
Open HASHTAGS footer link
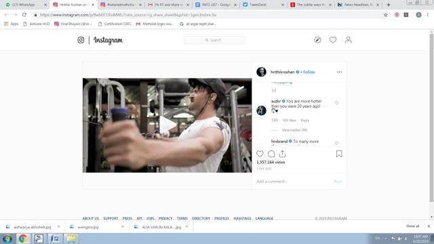tap(242, 218)
